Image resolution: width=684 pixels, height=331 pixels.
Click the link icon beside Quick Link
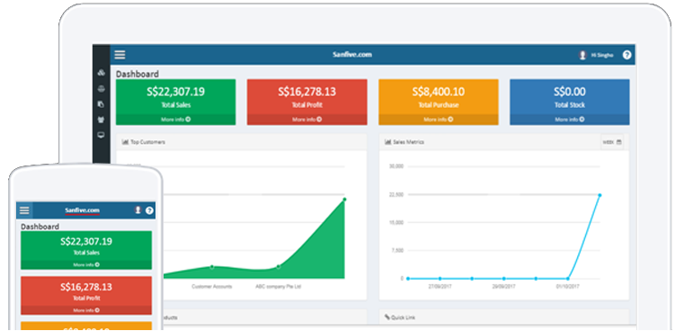point(387,317)
